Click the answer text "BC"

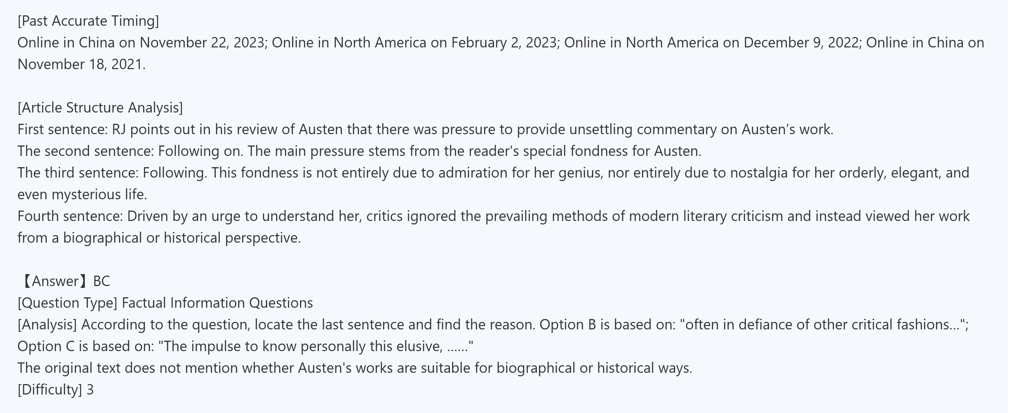102,281
